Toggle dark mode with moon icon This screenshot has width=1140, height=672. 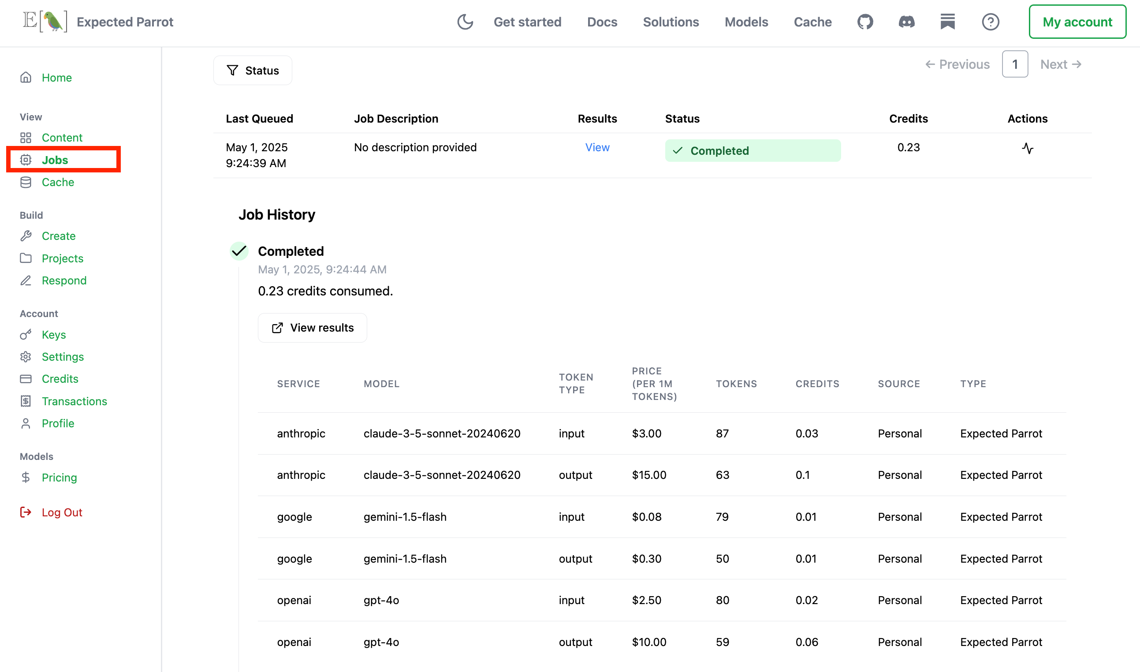pos(465,22)
